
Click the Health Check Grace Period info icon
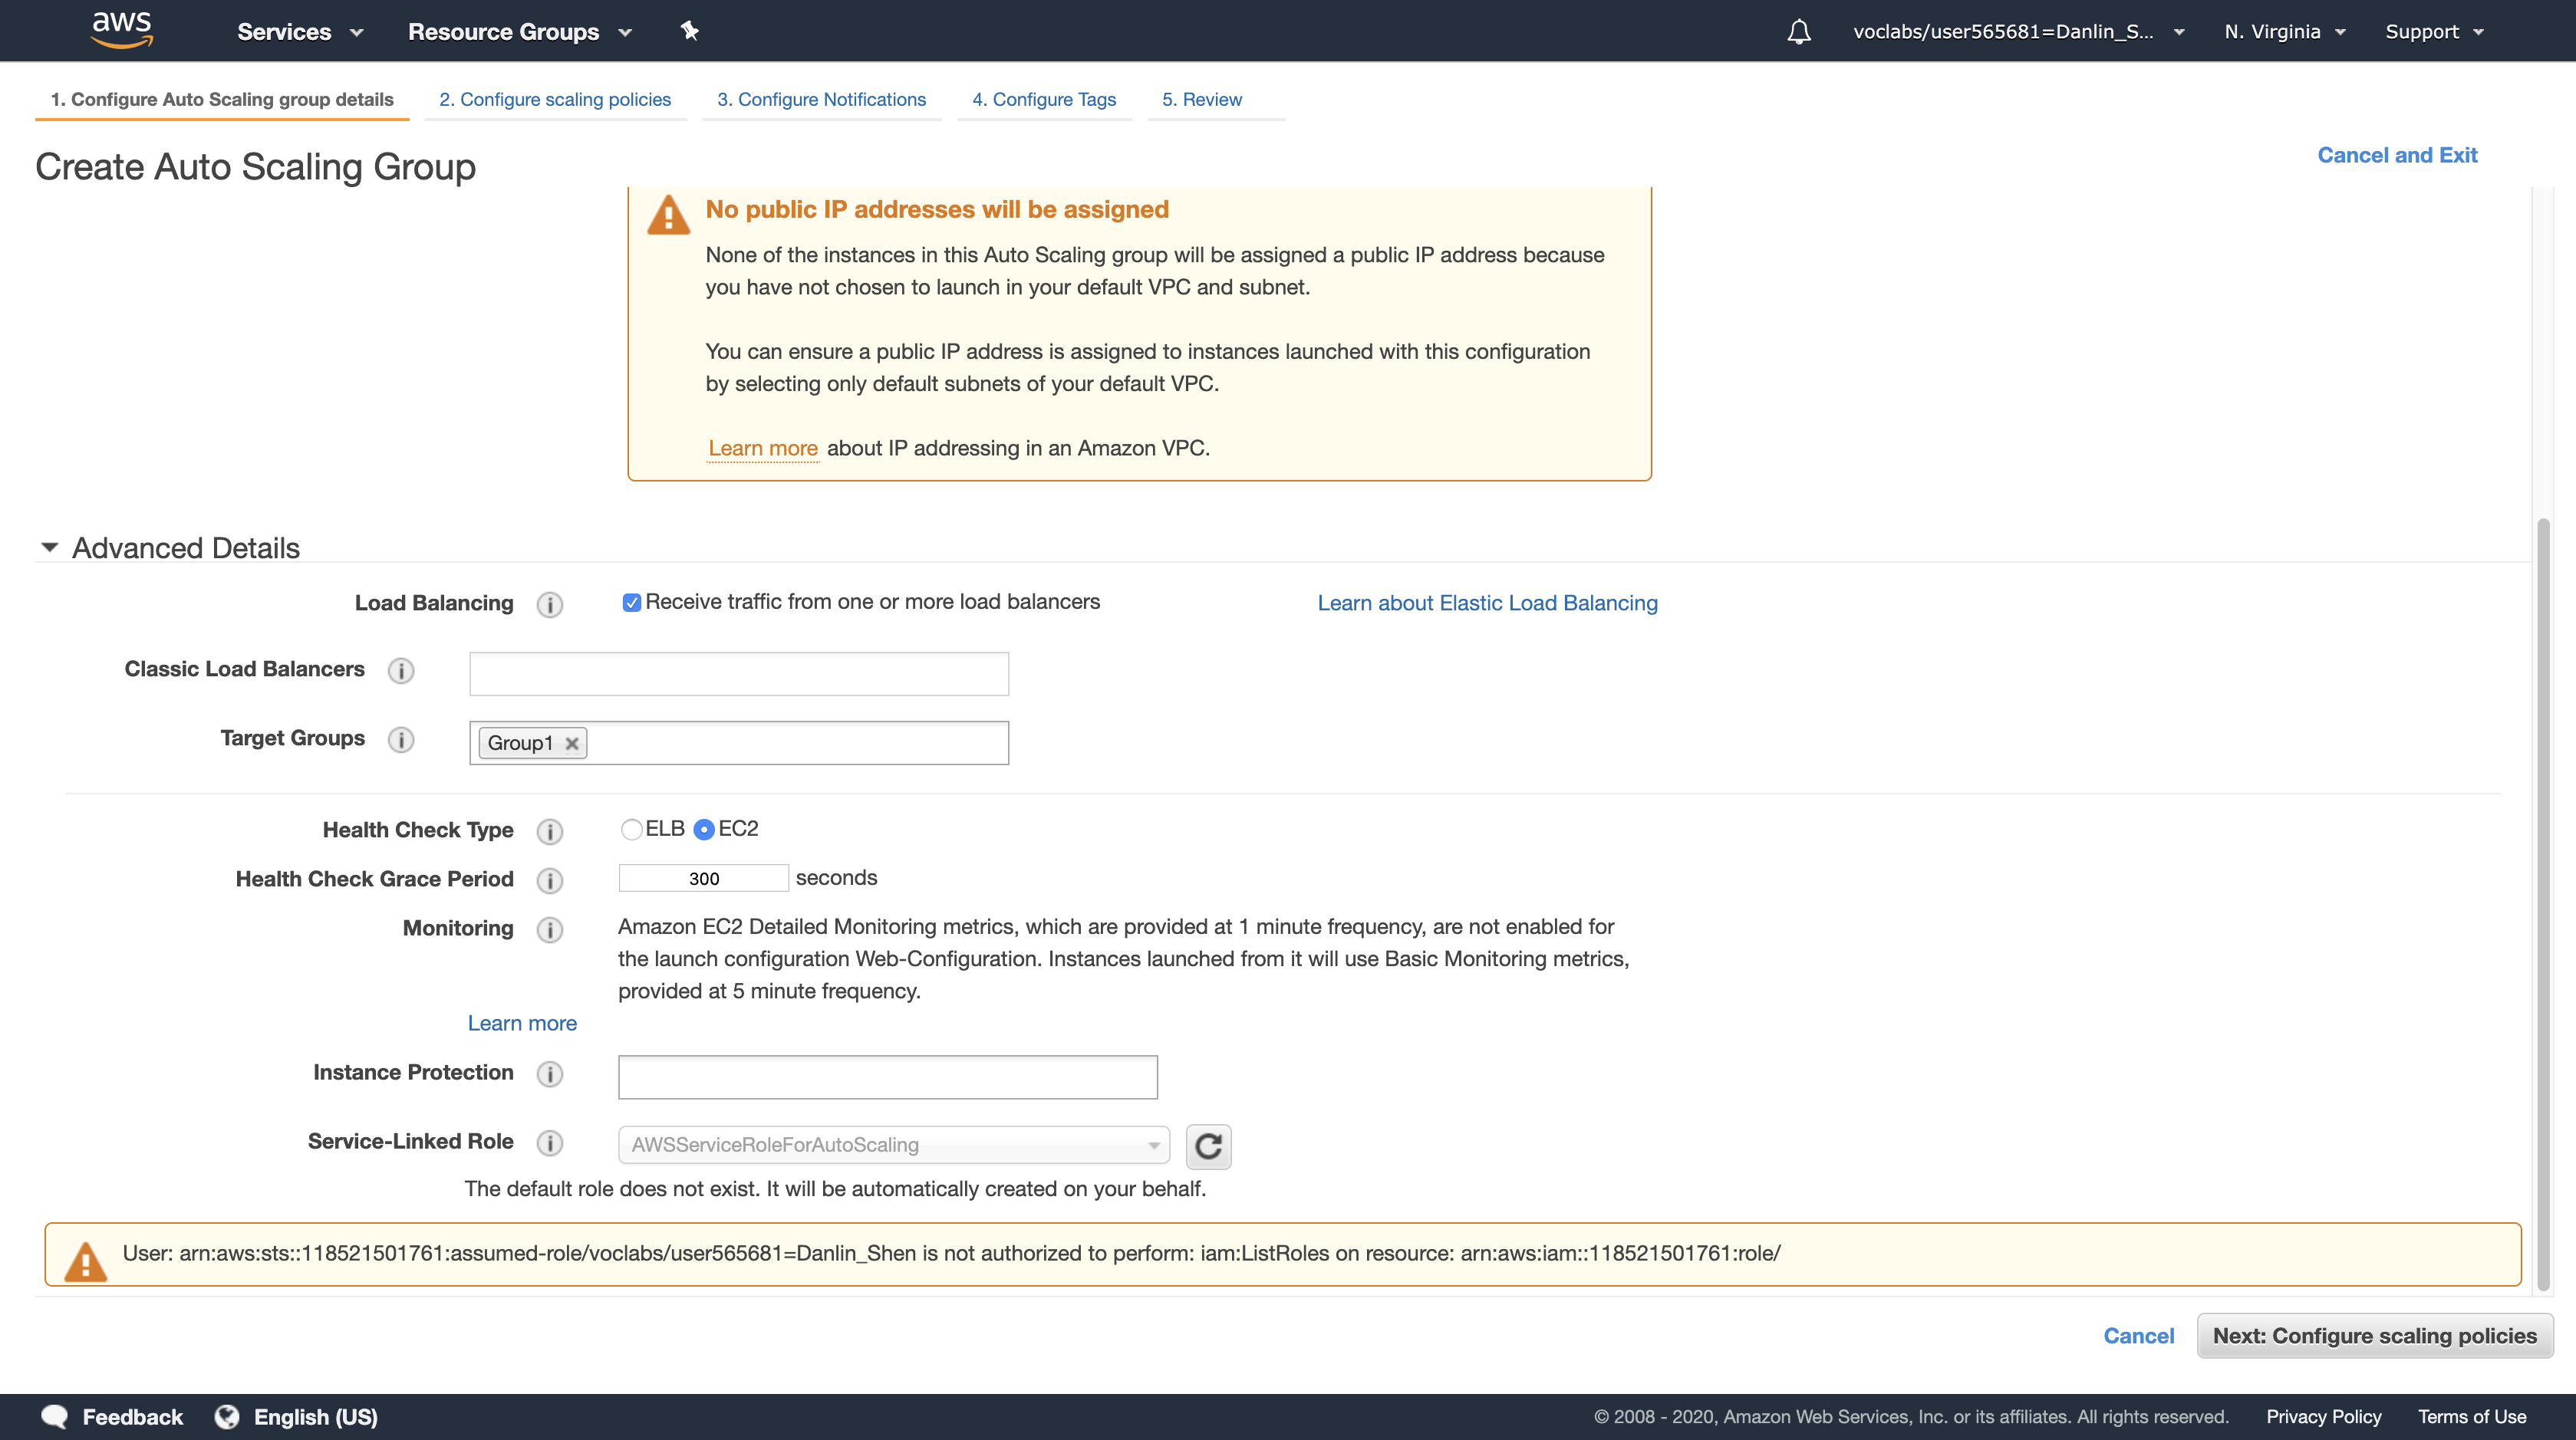pos(549,880)
